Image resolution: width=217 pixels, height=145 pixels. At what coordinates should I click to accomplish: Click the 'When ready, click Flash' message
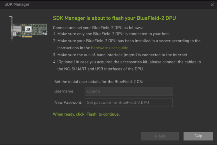point(86,114)
